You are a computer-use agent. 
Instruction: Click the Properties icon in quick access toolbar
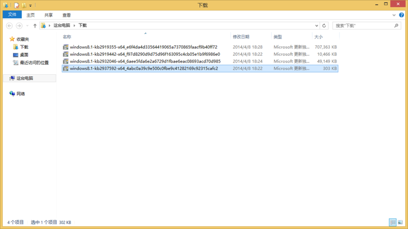click(17, 5)
